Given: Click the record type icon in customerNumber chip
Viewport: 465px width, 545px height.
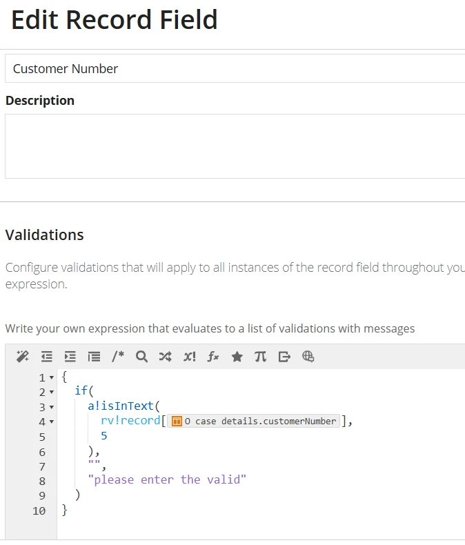Looking at the screenshot, I should [177, 422].
